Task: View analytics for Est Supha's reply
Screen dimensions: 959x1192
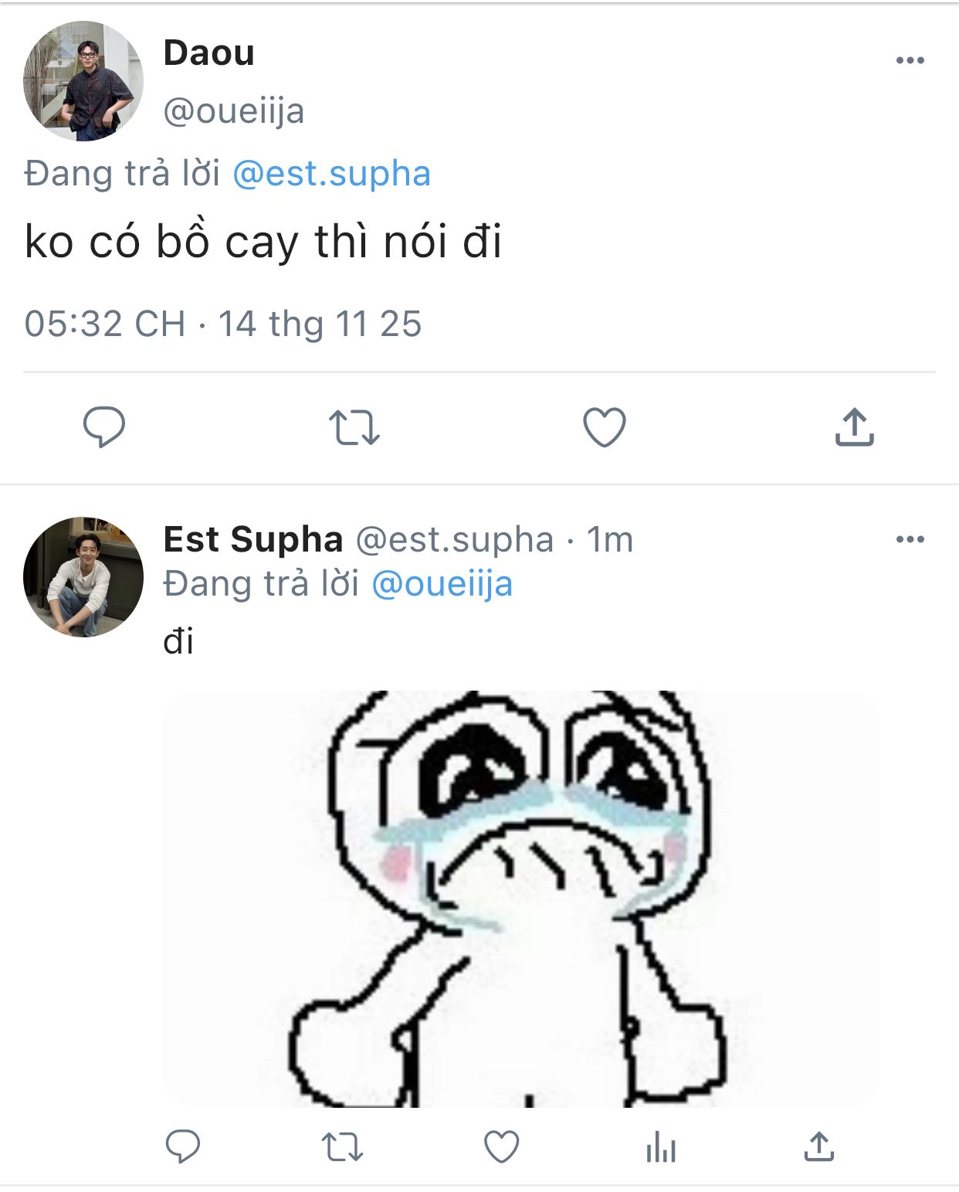Action: point(660,1146)
